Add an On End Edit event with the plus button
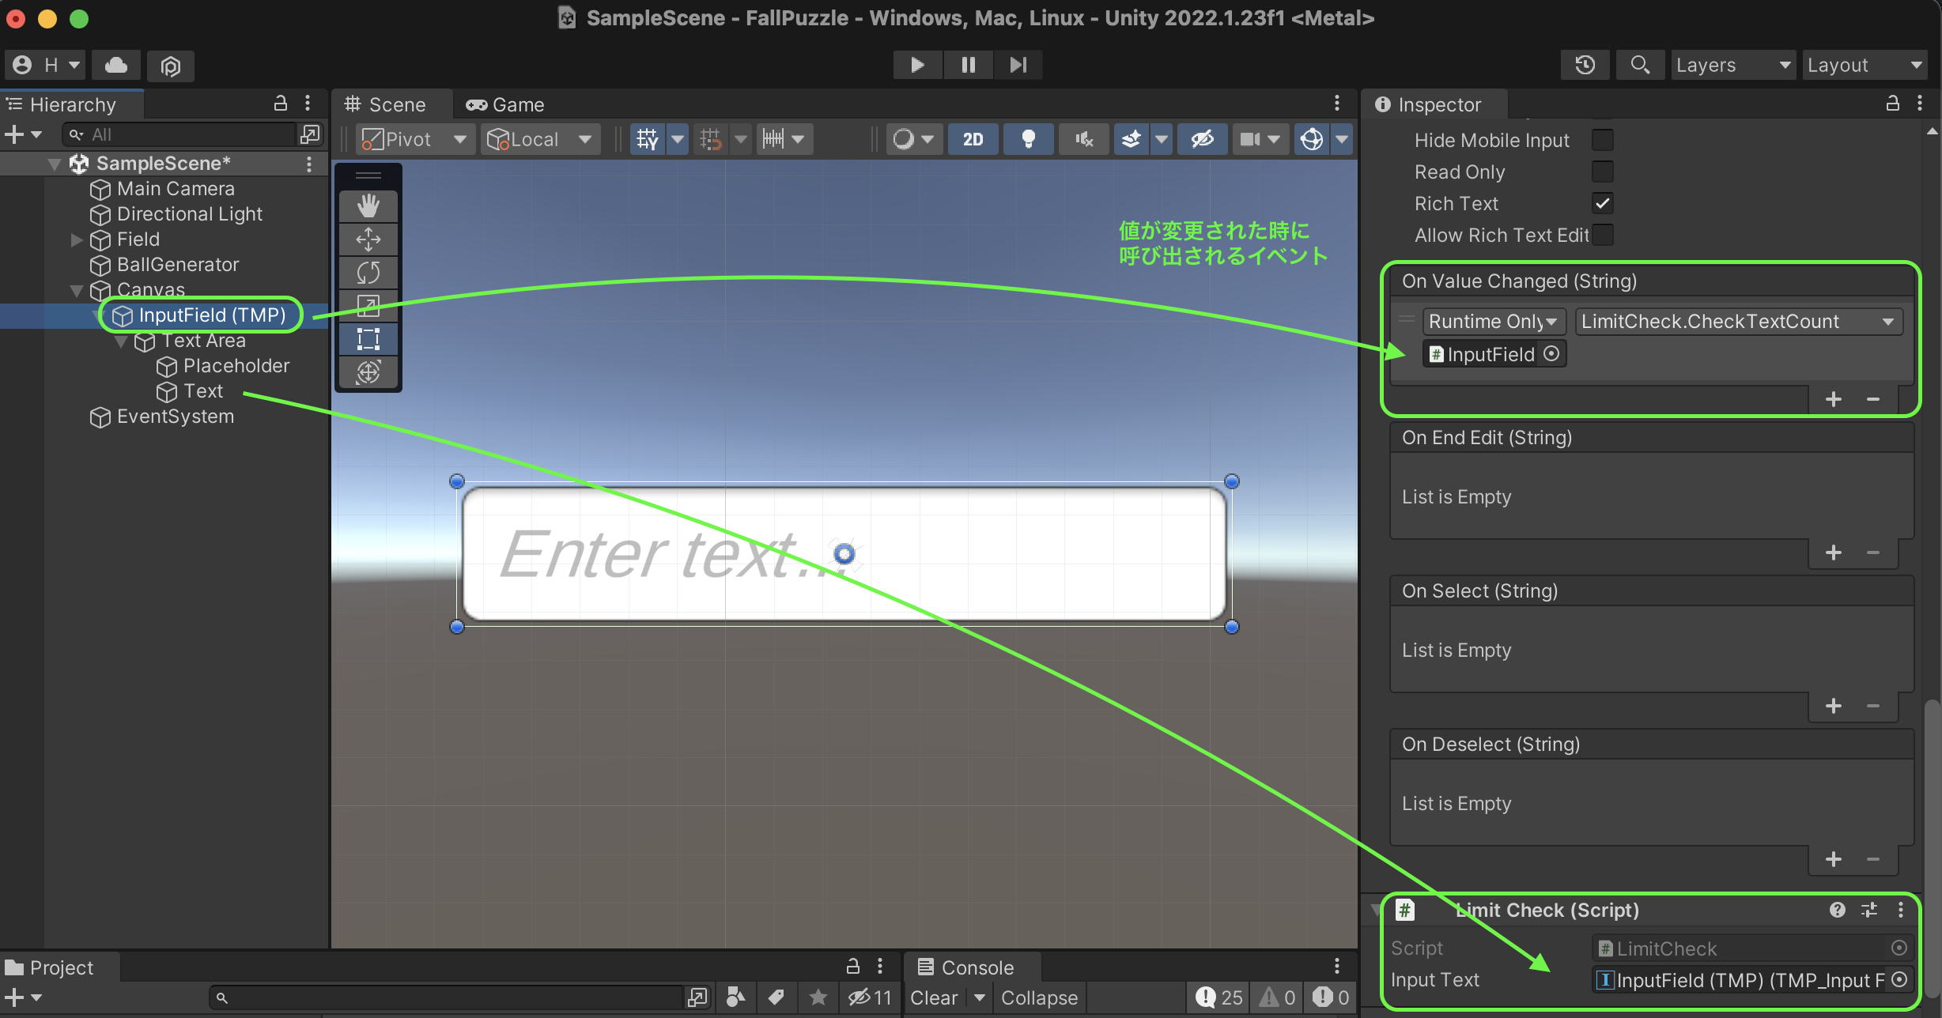This screenshot has height=1018, width=1942. click(1833, 552)
